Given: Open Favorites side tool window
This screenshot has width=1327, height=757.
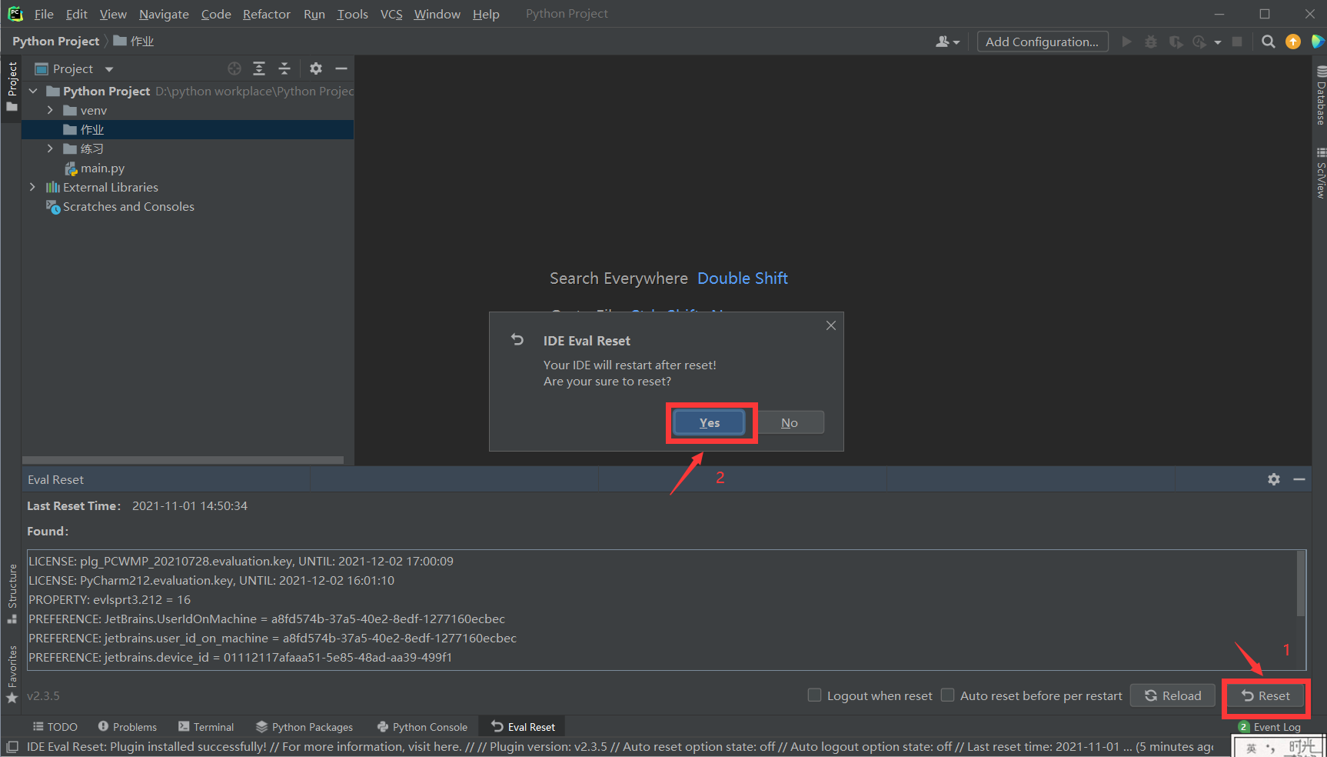Looking at the screenshot, I should 12,674.
